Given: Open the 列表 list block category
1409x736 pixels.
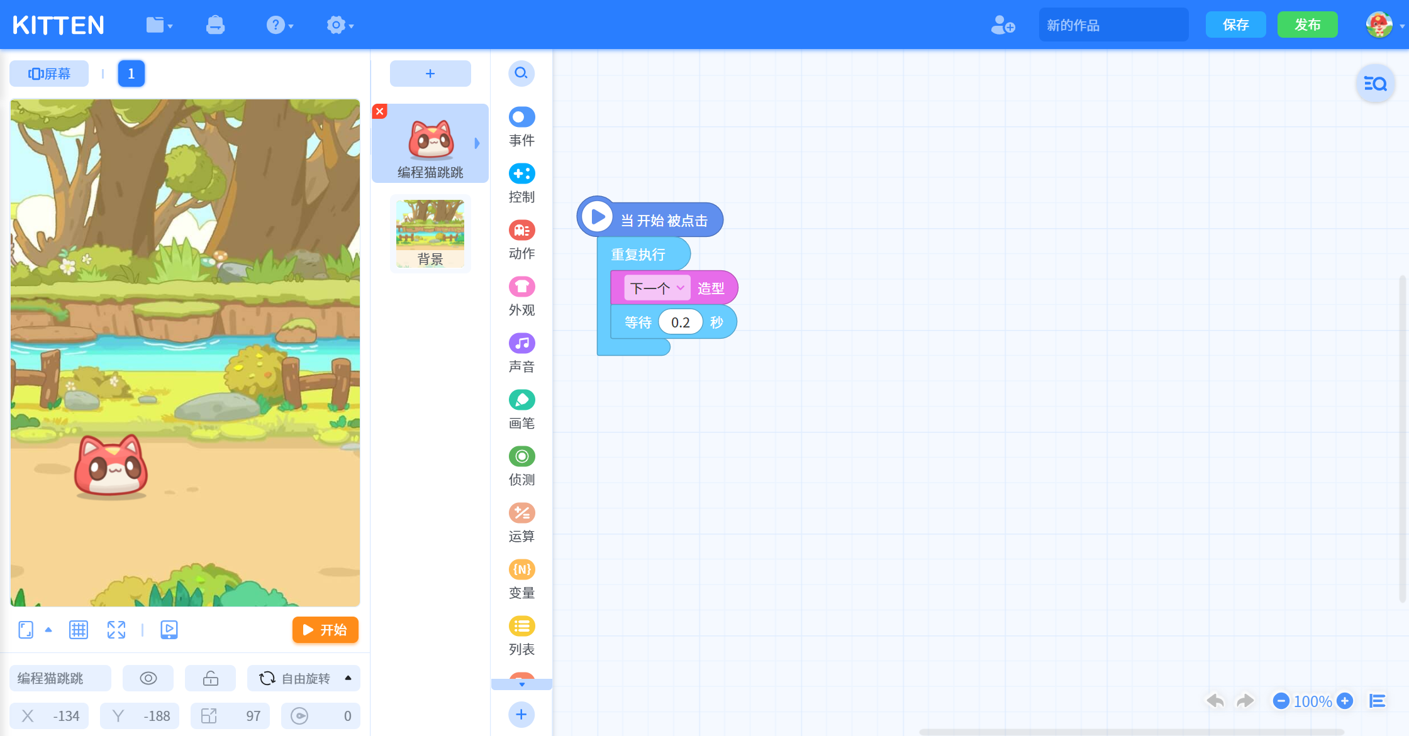Looking at the screenshot, I should tap(521, 636).
